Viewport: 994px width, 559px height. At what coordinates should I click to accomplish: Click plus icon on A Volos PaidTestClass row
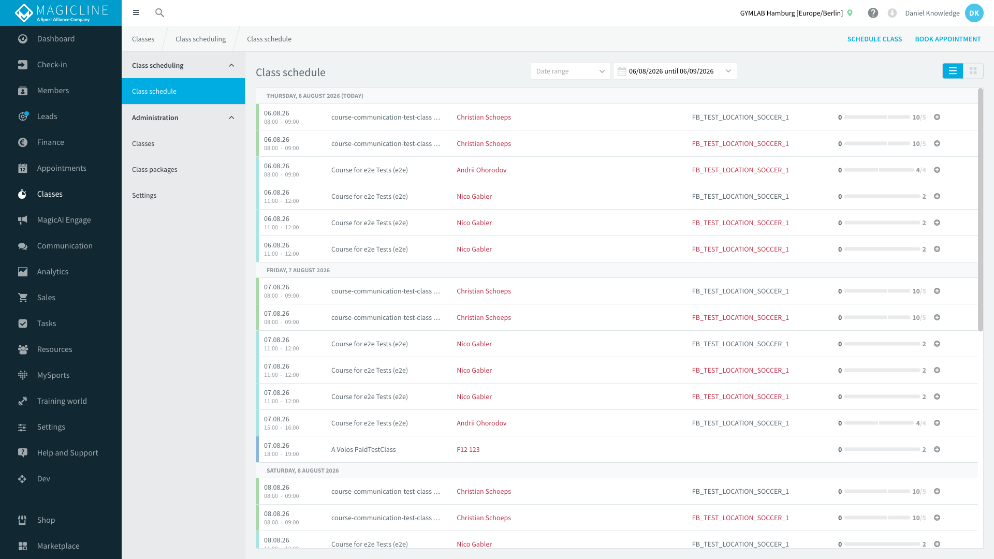(937, 449)
